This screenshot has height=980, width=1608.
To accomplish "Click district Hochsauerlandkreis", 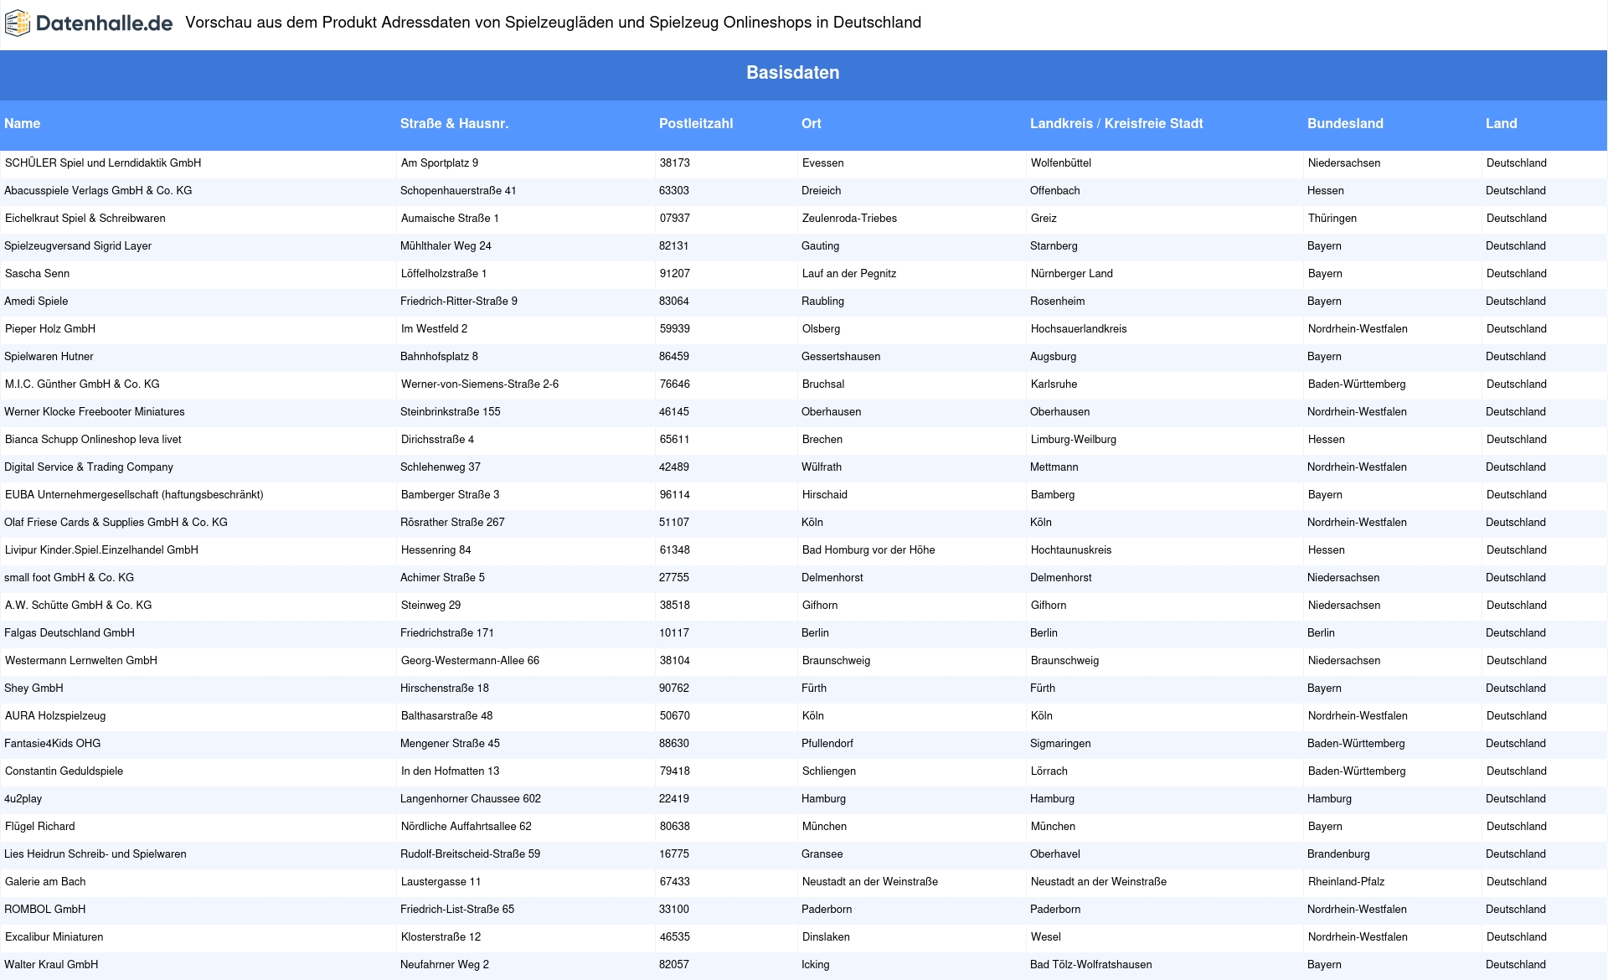I will 1079,329.
